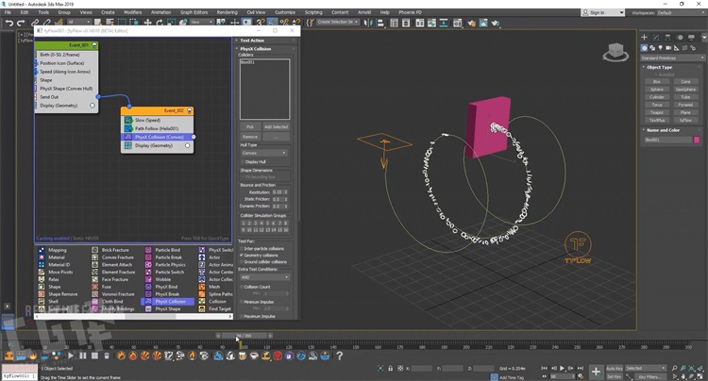Open the Scripting menu
The width and height of the screenshot is (708, 381).
pyautogui.click(x=313, y=12)
